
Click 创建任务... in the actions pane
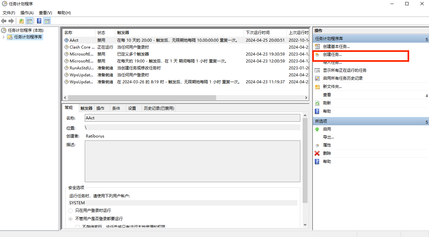point(332,55)
